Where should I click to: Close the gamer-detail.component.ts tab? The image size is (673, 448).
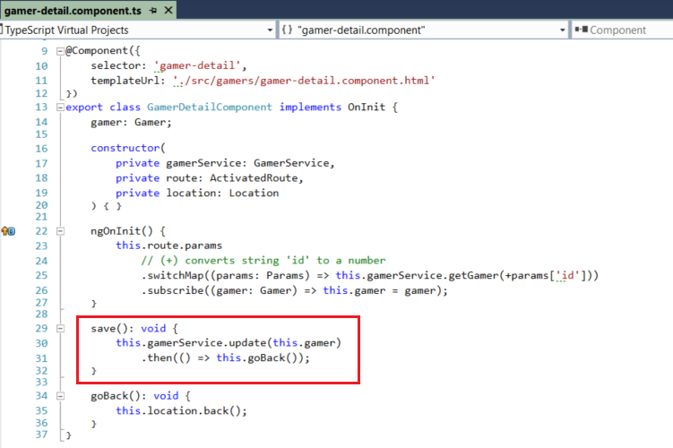pos(166,10)
